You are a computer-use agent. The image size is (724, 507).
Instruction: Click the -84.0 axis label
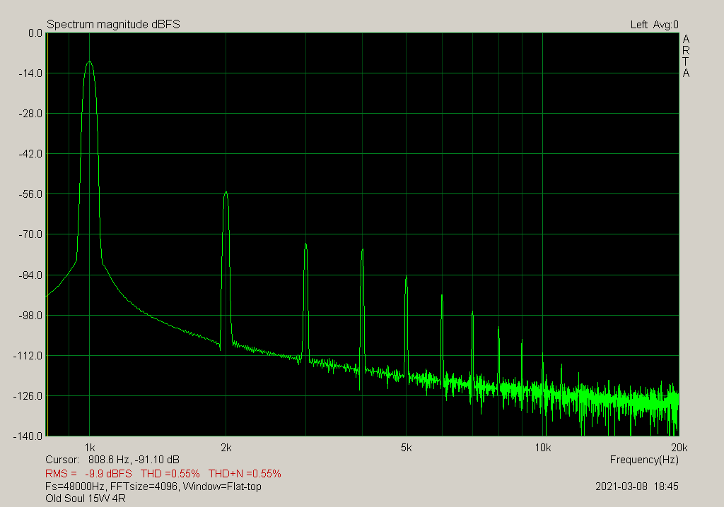[30, 275]
